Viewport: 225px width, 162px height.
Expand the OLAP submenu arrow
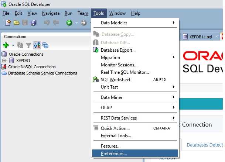tap(174, 107)
